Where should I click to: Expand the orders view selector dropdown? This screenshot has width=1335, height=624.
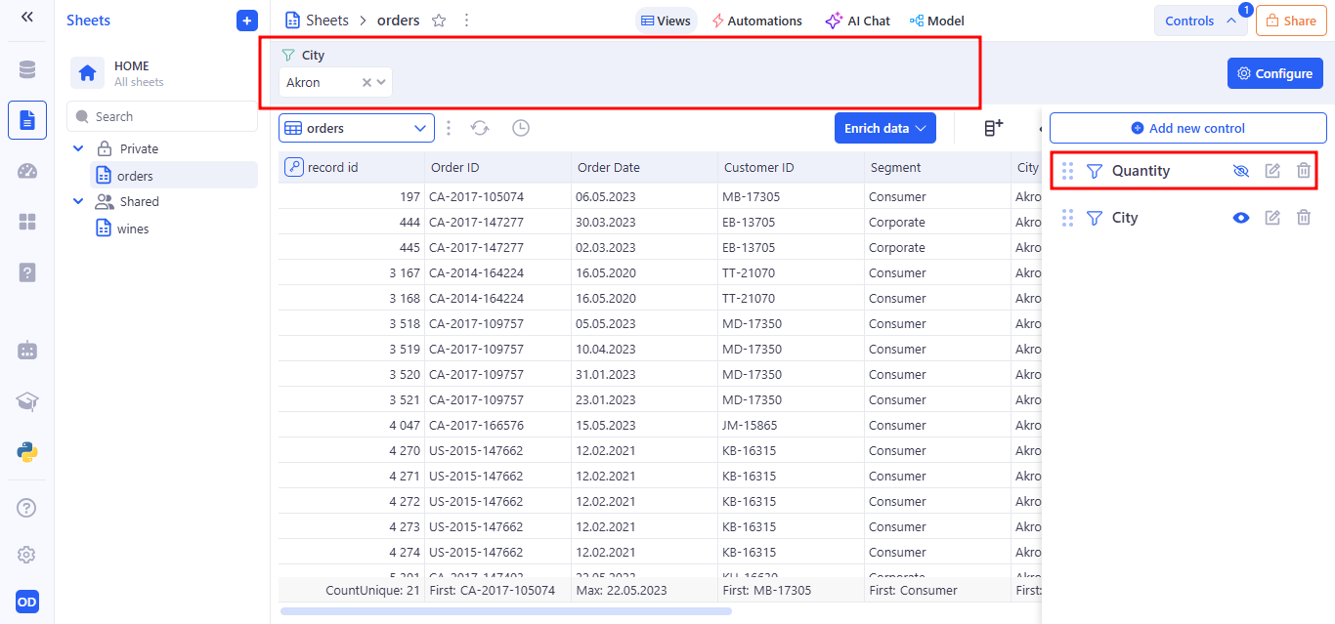click(x=420, y=128)
